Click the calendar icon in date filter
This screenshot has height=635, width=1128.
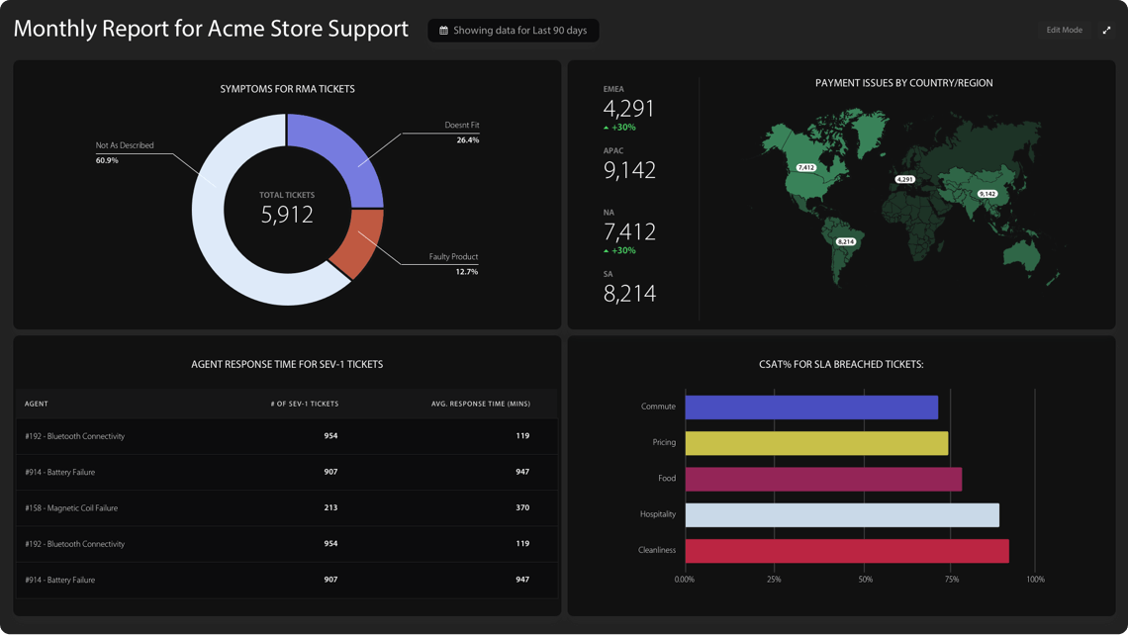[x=443, y=31]
